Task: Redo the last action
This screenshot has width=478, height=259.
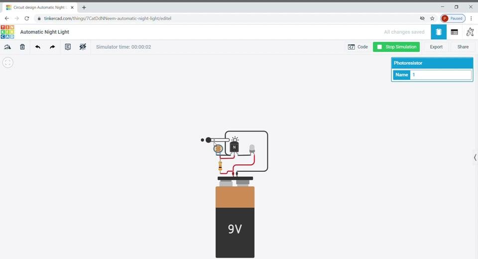Action: 52,47
